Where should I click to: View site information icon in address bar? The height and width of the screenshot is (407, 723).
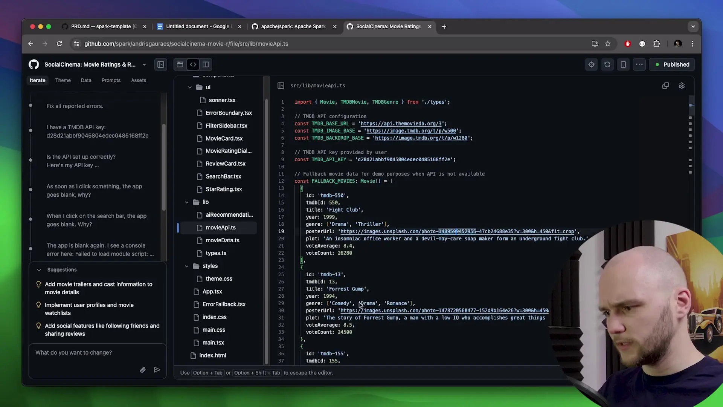[x=76, y=44]
